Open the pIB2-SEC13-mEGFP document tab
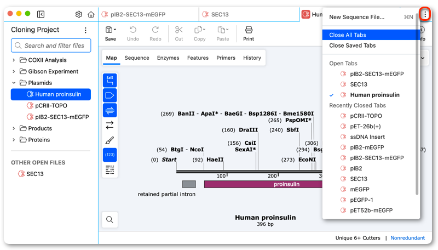Image resolution: width=438 pixels, height=250 pixels. click(x=149, y=15)
